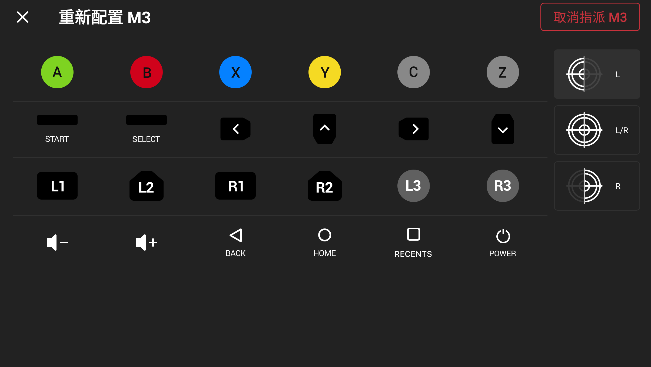Select the L2 trigger
The width and height of the screenshot is (651, 367).
[x=147, y=186]
